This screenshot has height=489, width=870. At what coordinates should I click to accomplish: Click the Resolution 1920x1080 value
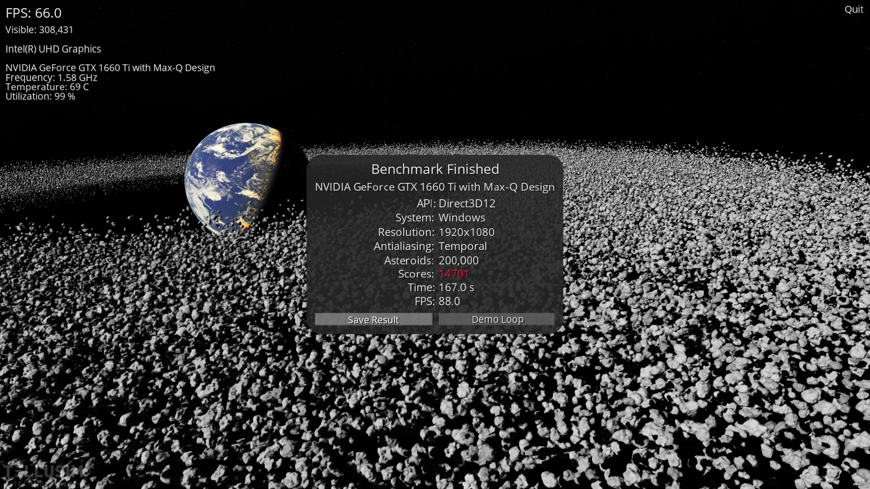466,232
